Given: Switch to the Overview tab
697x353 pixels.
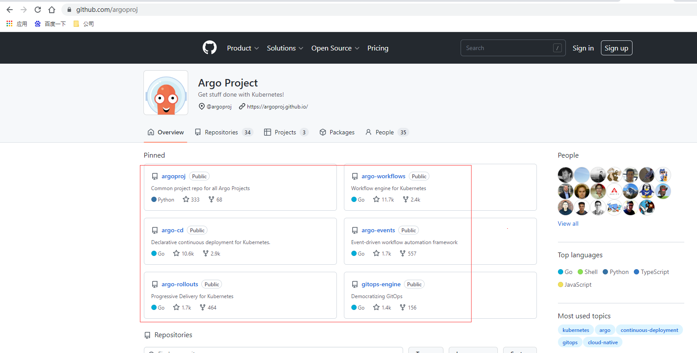Looking at the screenshot, I should point(166,132).
